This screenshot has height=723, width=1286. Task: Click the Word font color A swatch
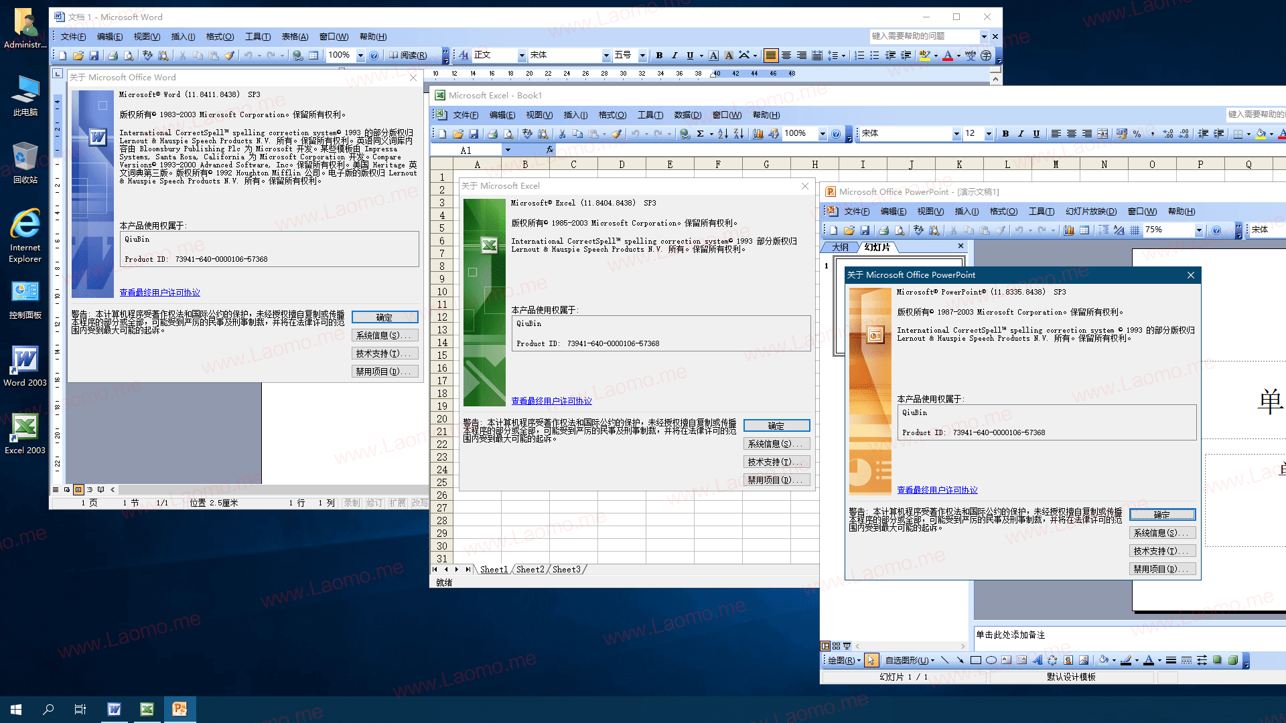[x=948, y=56]
